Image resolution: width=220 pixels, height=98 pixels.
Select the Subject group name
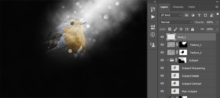coord(194,60)
